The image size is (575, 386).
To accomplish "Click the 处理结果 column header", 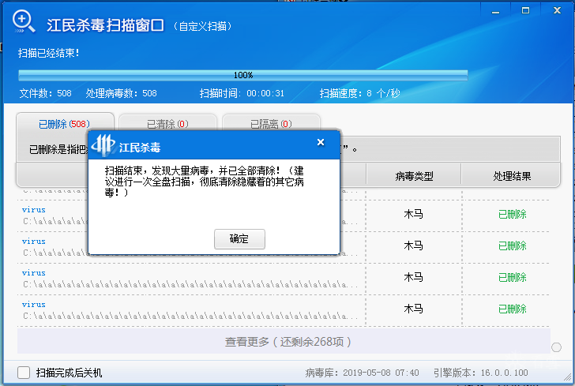I will [512, 176].
